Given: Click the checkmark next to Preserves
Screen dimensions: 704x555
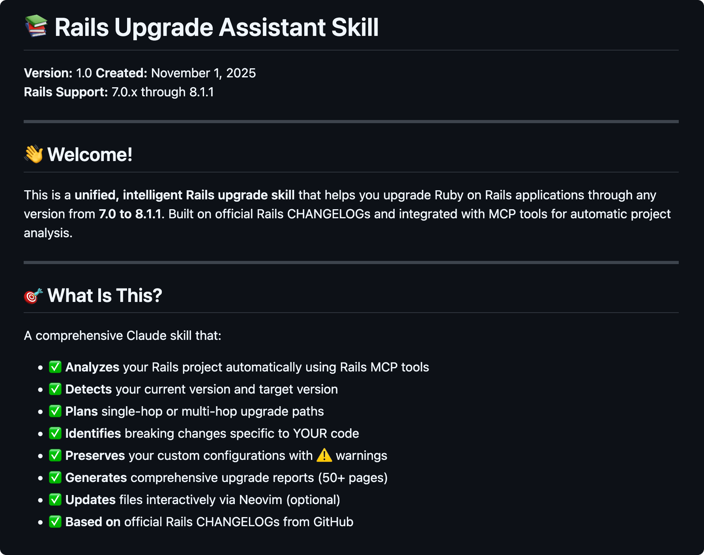Looking at the screenshot, I should pos(55,455).
